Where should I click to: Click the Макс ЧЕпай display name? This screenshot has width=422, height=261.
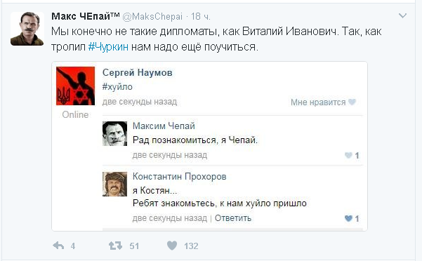pyautogui.click(x=86, y=16)
